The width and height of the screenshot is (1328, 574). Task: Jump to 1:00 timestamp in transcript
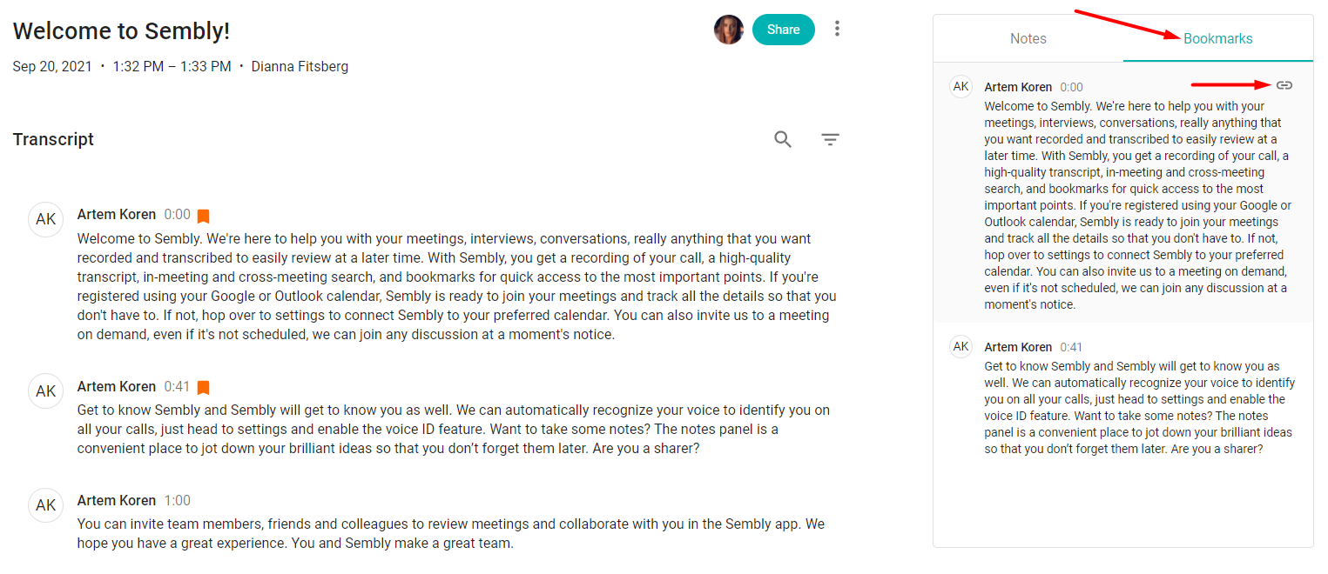tap(177, 501)
